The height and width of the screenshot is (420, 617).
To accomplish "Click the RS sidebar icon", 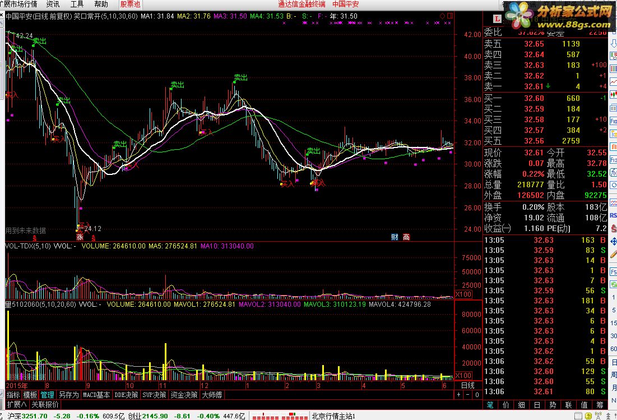I will 613,215.
